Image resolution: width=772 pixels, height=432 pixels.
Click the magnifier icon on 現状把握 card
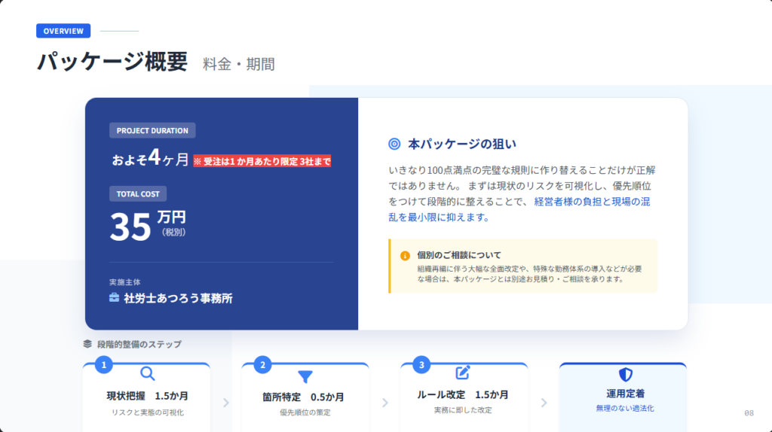point(148,373)
